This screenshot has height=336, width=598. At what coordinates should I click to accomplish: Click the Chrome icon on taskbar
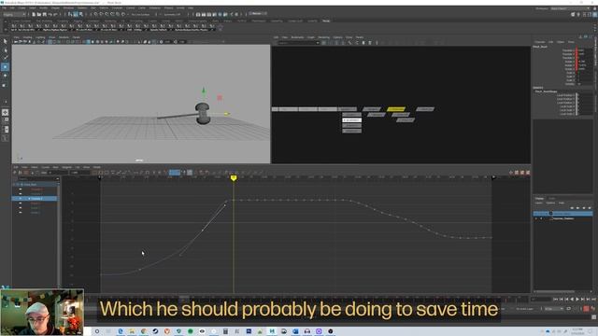pos(144,331)
